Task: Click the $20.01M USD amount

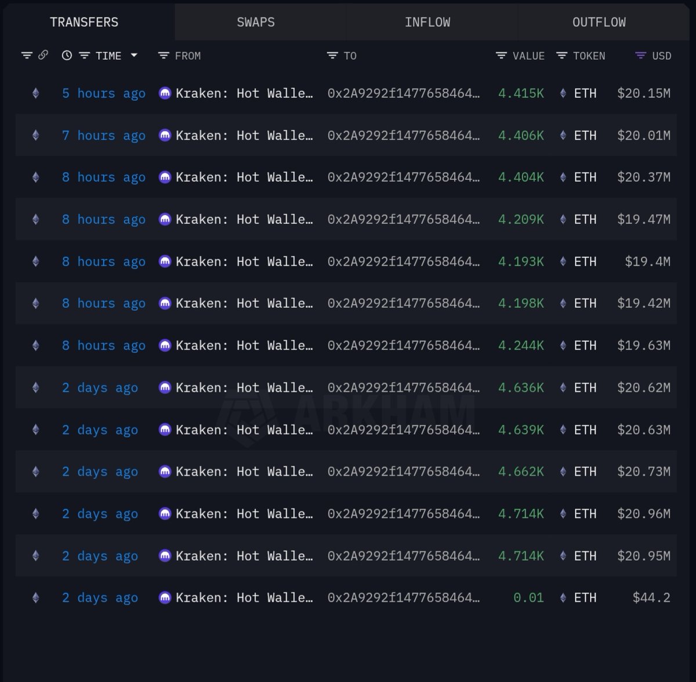Action: [x=644, y=136]
